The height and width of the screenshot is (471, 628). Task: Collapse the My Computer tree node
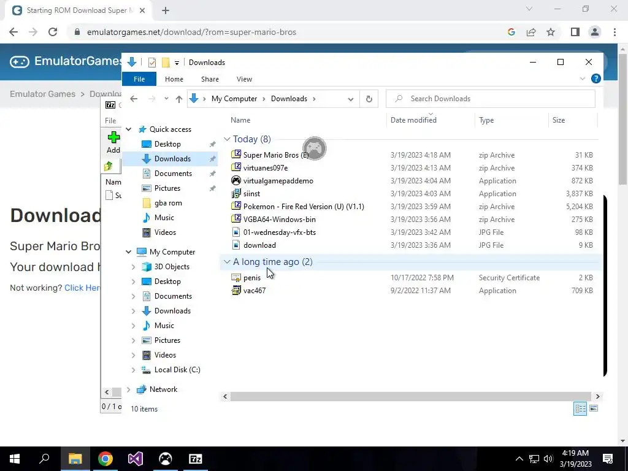point(129,252)
